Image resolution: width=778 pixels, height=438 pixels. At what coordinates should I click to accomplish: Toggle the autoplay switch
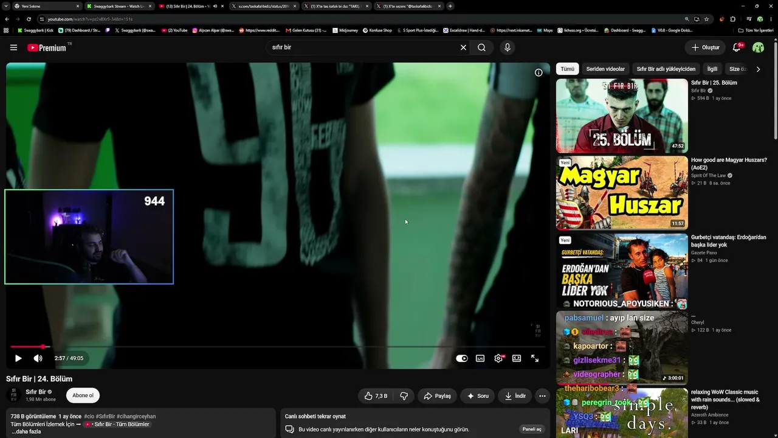pos(462,358)
